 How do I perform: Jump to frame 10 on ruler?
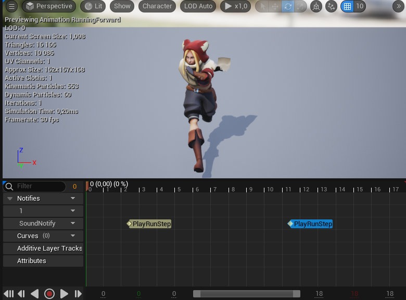(270, 189)
